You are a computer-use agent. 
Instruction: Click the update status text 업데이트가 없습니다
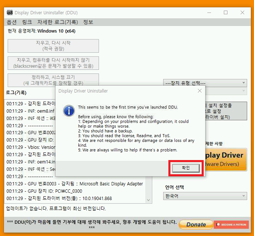(x=56, y=208)
